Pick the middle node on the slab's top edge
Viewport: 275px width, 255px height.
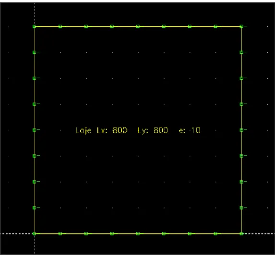[x=138, y=26]
